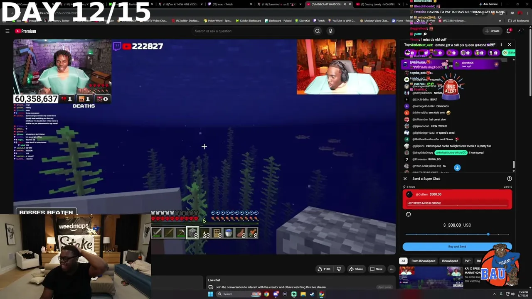Image resolution: width=532 pixels, height=299 pixels.
Task: Select the All filter chip
Action: tap(403, 261)
